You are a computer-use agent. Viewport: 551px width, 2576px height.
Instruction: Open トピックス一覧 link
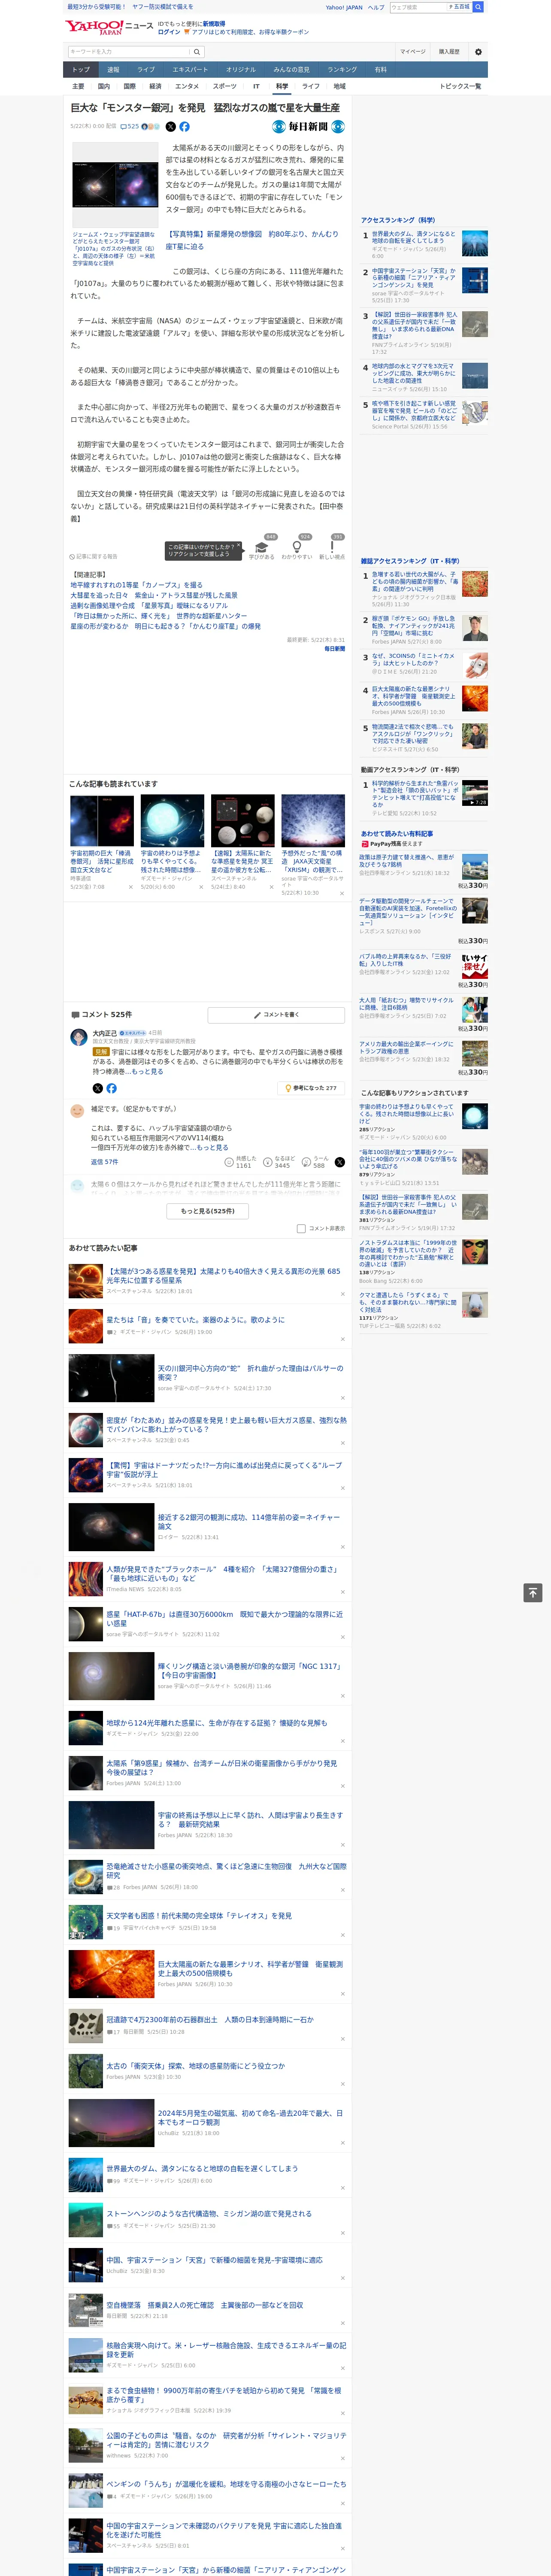pyautogui.click(x=460, y=86)
